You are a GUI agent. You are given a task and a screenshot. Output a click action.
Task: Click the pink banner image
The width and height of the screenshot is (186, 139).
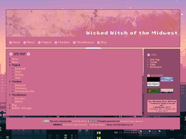(x=93, y=23)
